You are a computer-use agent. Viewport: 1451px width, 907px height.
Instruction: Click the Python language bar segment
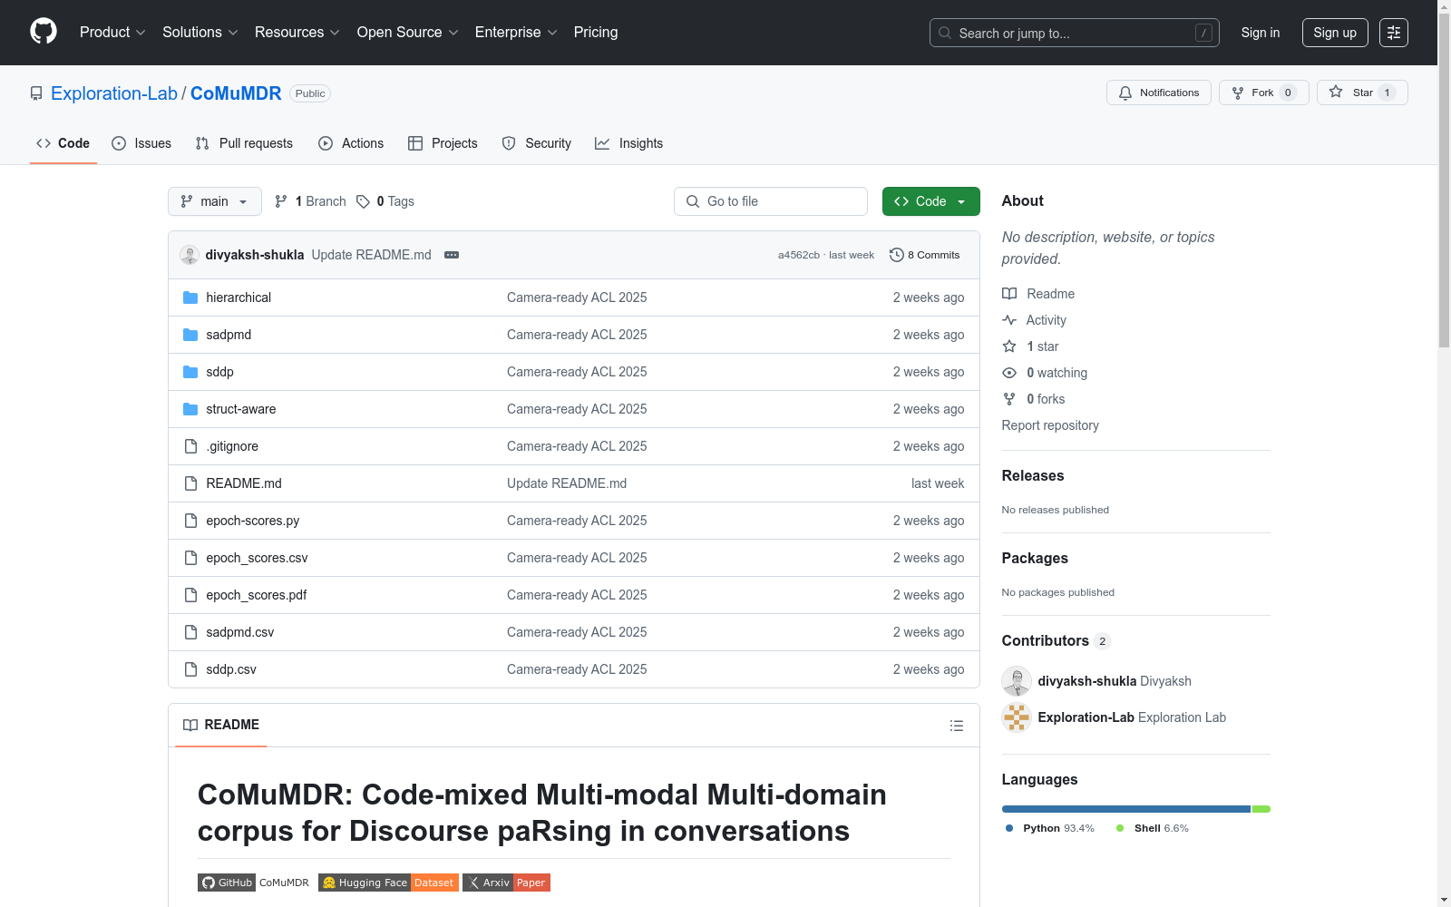tap(1126, 809)
